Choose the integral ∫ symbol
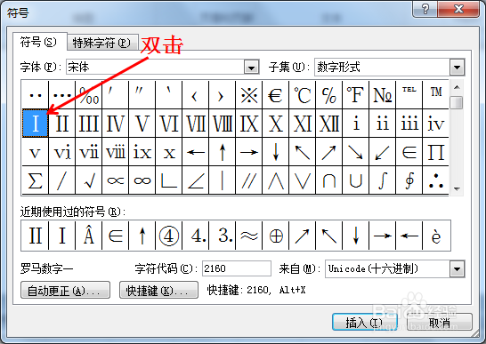The height and width of the screenshot is (344, 486). tap(382, 180)
